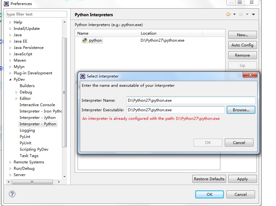Expand the Java tree node

[x=10, y=35]
